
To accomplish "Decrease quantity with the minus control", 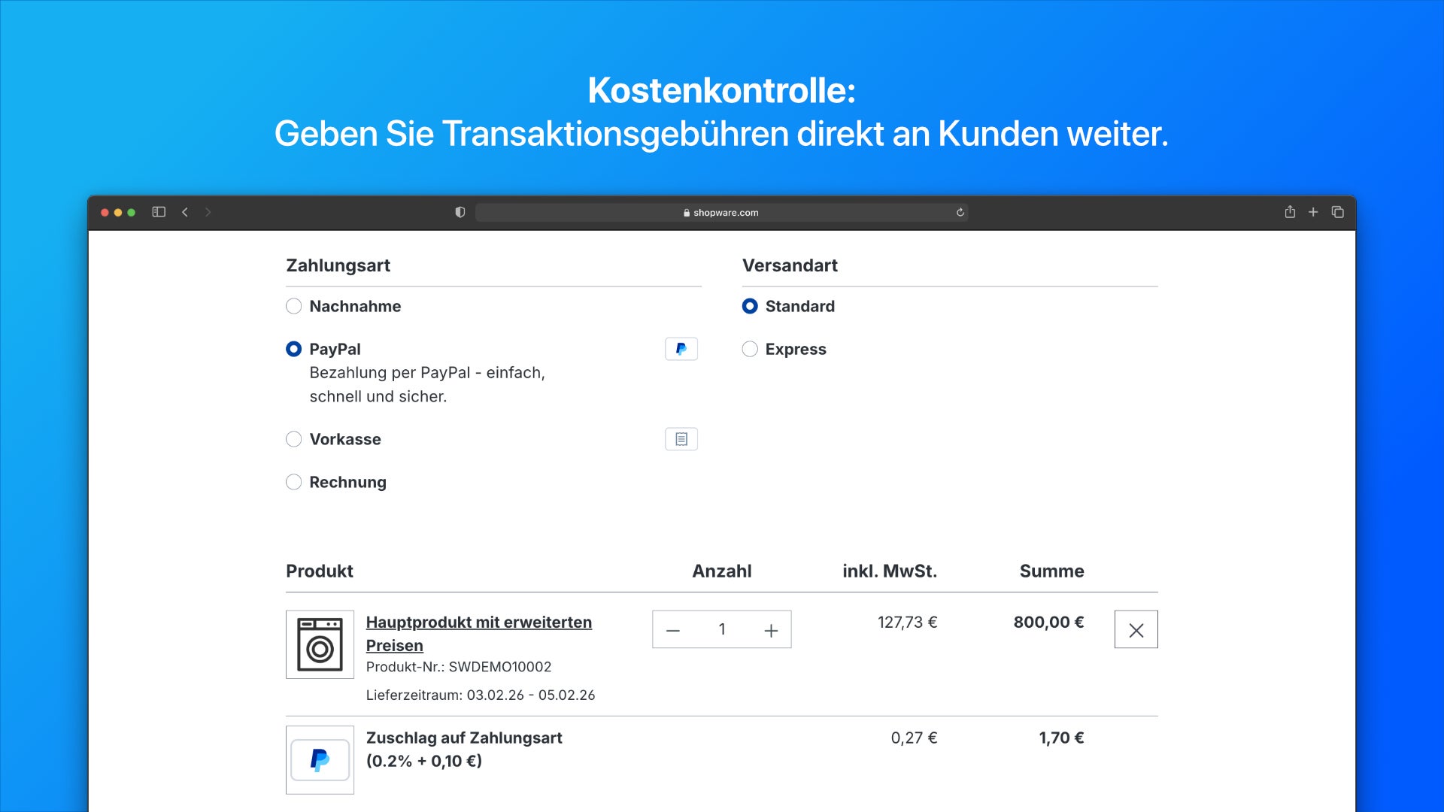I will (672, 629).
